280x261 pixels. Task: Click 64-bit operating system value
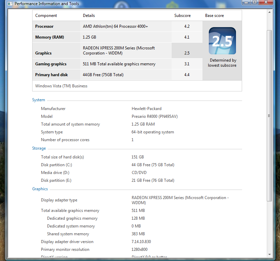(153, 132)
